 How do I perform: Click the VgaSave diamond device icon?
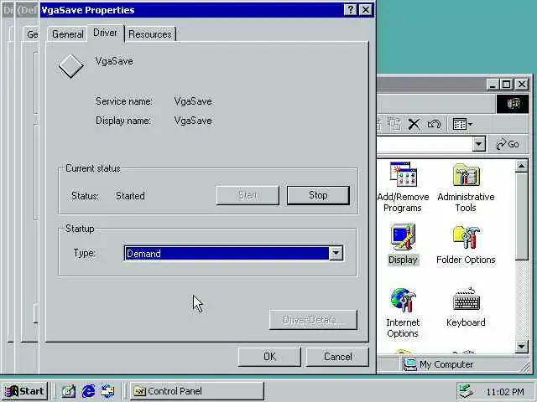70,66
